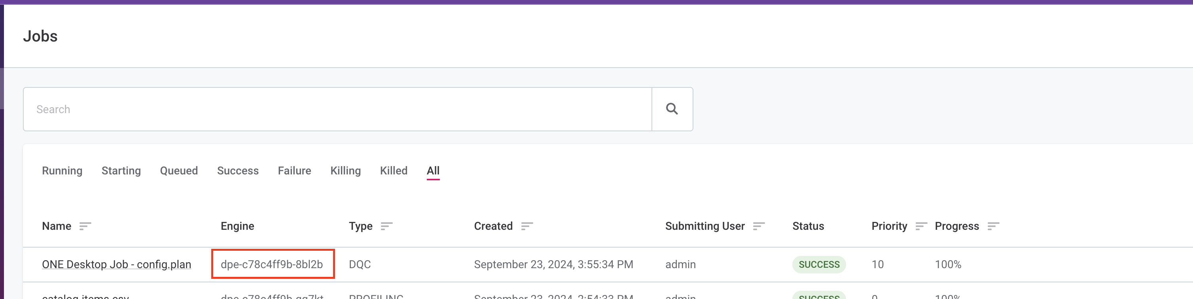Open ONE Desktop Job - config.plan link
This screenshot has width=1193, height=299.
pos(116,264)
